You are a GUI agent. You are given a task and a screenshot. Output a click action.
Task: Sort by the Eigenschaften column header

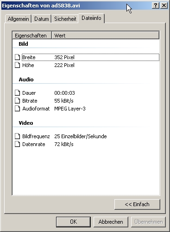[x=32, y=36]
